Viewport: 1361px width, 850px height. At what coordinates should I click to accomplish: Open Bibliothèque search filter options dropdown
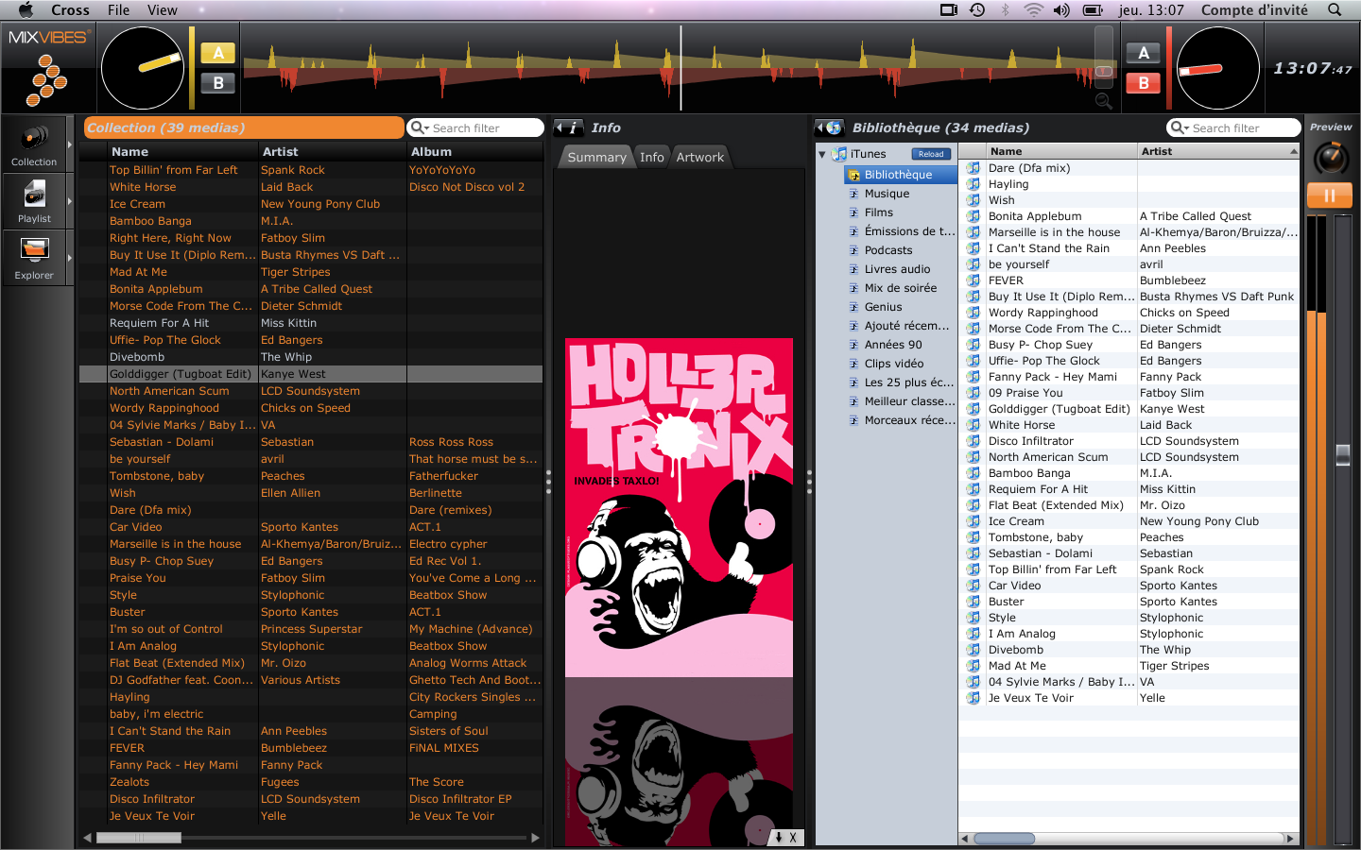coord(1180,127)
